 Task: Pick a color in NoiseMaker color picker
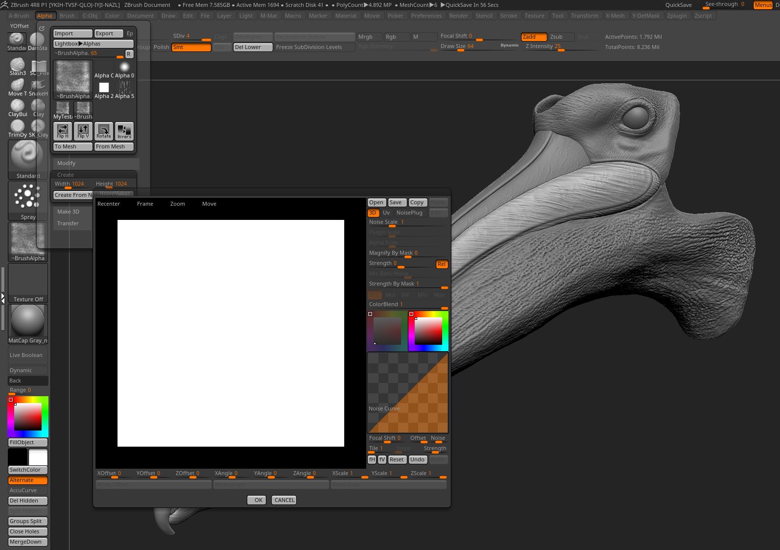pyautogui.click(x=428, y=331)
